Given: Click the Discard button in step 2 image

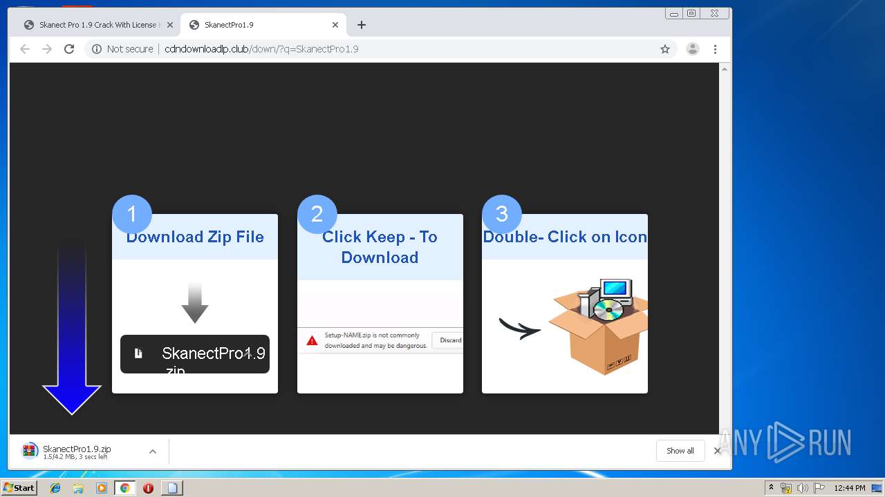Looking at the screenshot, I should click(x=449, y=340).
